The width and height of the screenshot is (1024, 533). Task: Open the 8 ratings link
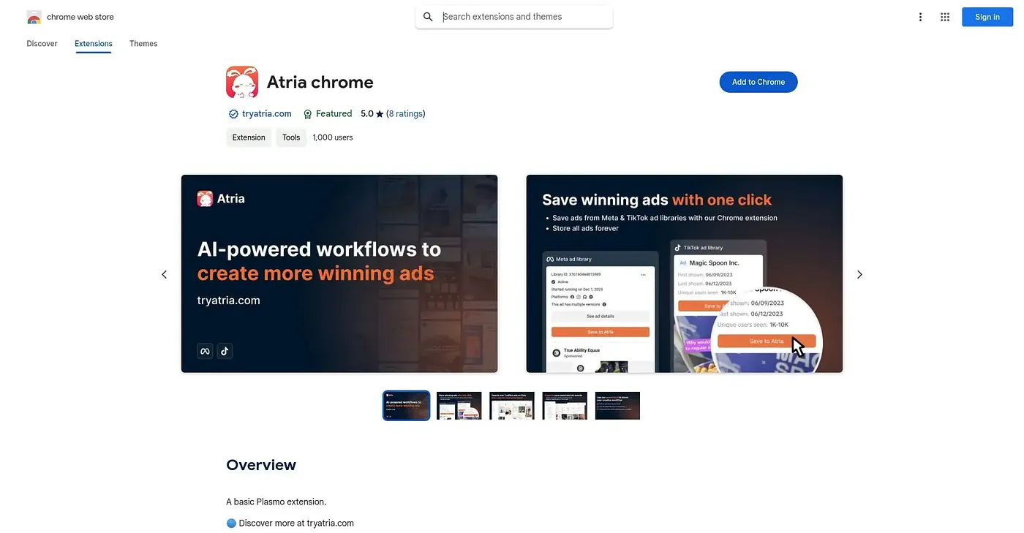click(x=406, y=114)
